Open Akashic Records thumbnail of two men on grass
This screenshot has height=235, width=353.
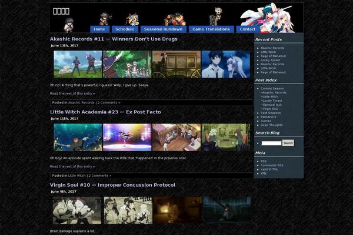click(x=78, y=64)
